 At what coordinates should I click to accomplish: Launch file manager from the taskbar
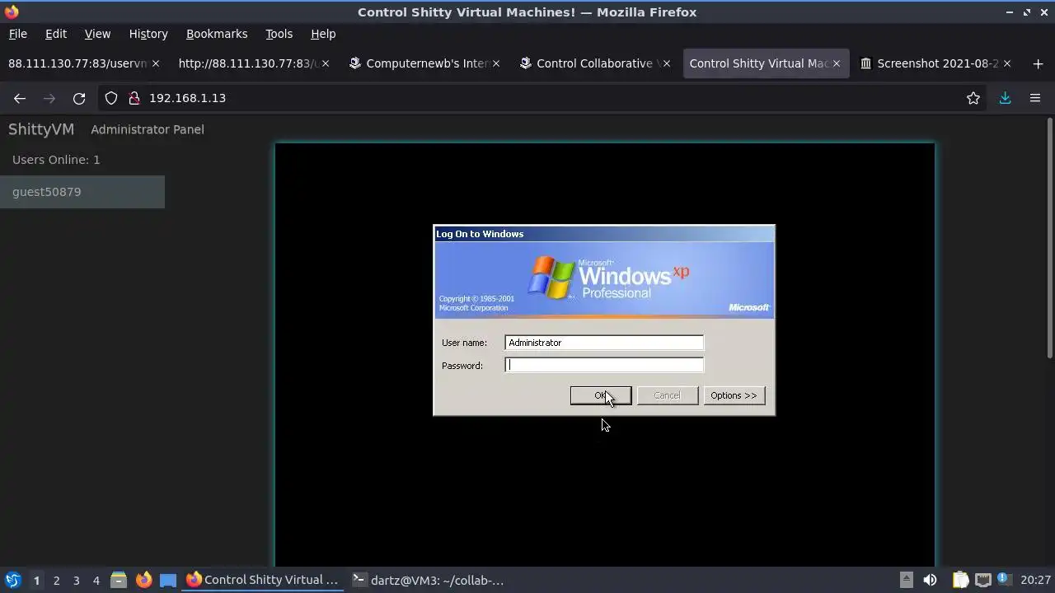pyautogui.click(x=119, y=580)
